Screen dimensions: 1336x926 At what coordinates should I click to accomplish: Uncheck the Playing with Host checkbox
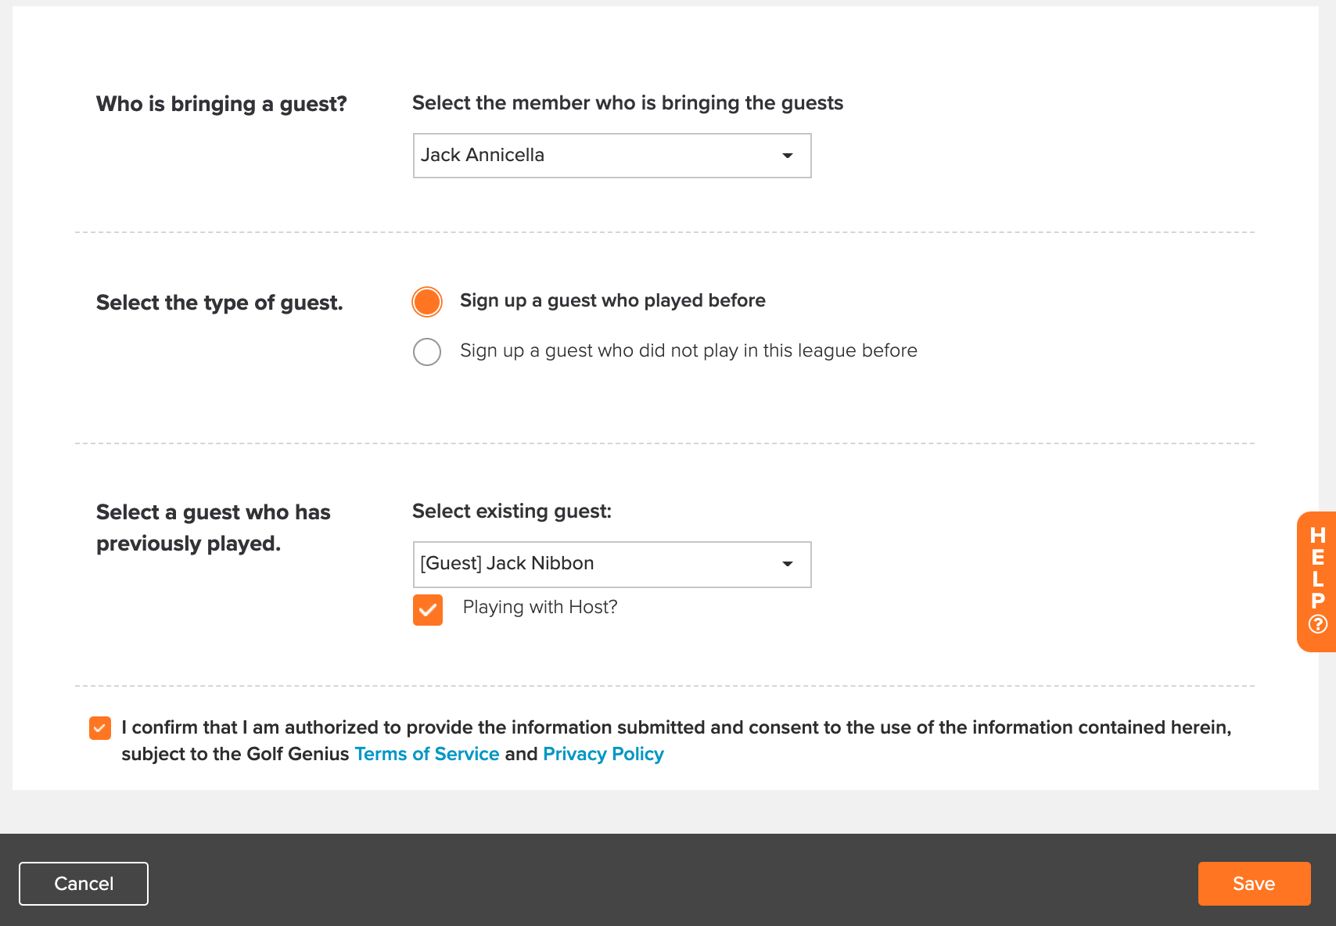(428, 610)
